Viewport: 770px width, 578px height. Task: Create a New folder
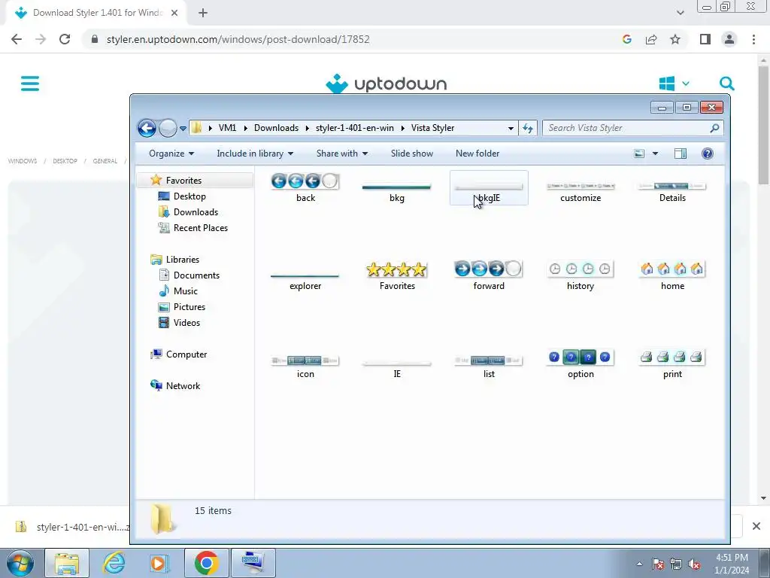point(477,154)
